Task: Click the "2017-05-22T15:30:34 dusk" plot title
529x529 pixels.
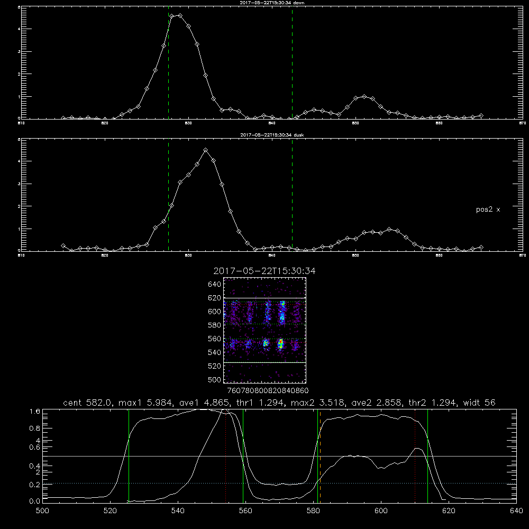Action: 272,135
